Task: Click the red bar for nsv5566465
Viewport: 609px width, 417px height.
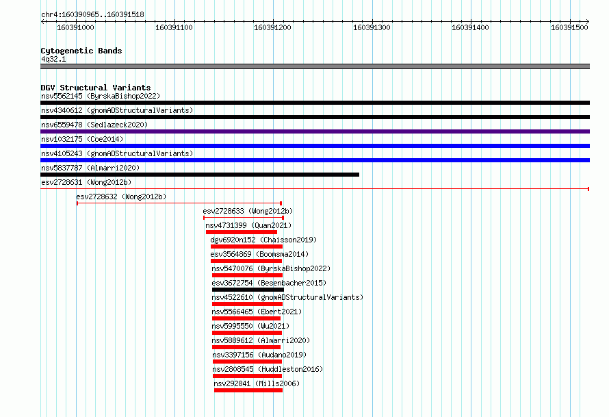Action: coord(246,318)
